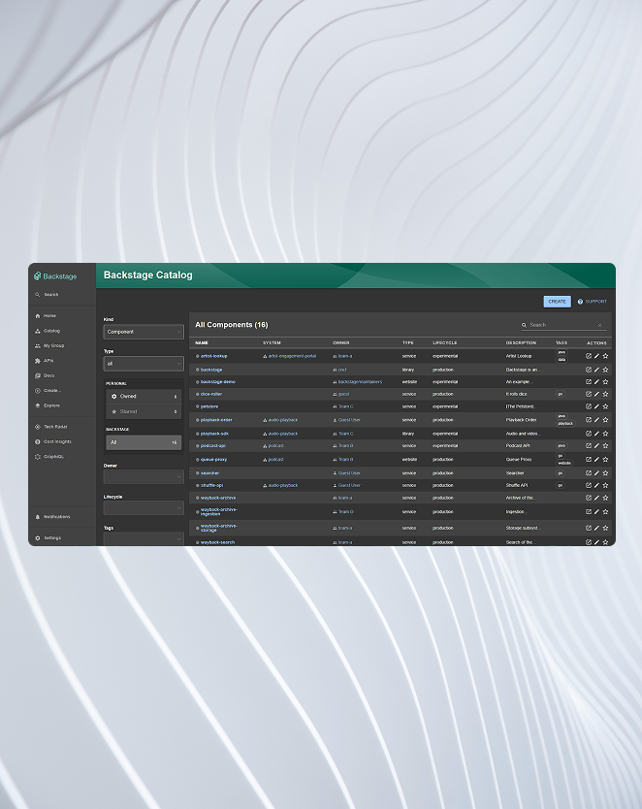Open the Lifecycle filter dropdown
This screenshot has height=809, width=642.
(144, 508)
